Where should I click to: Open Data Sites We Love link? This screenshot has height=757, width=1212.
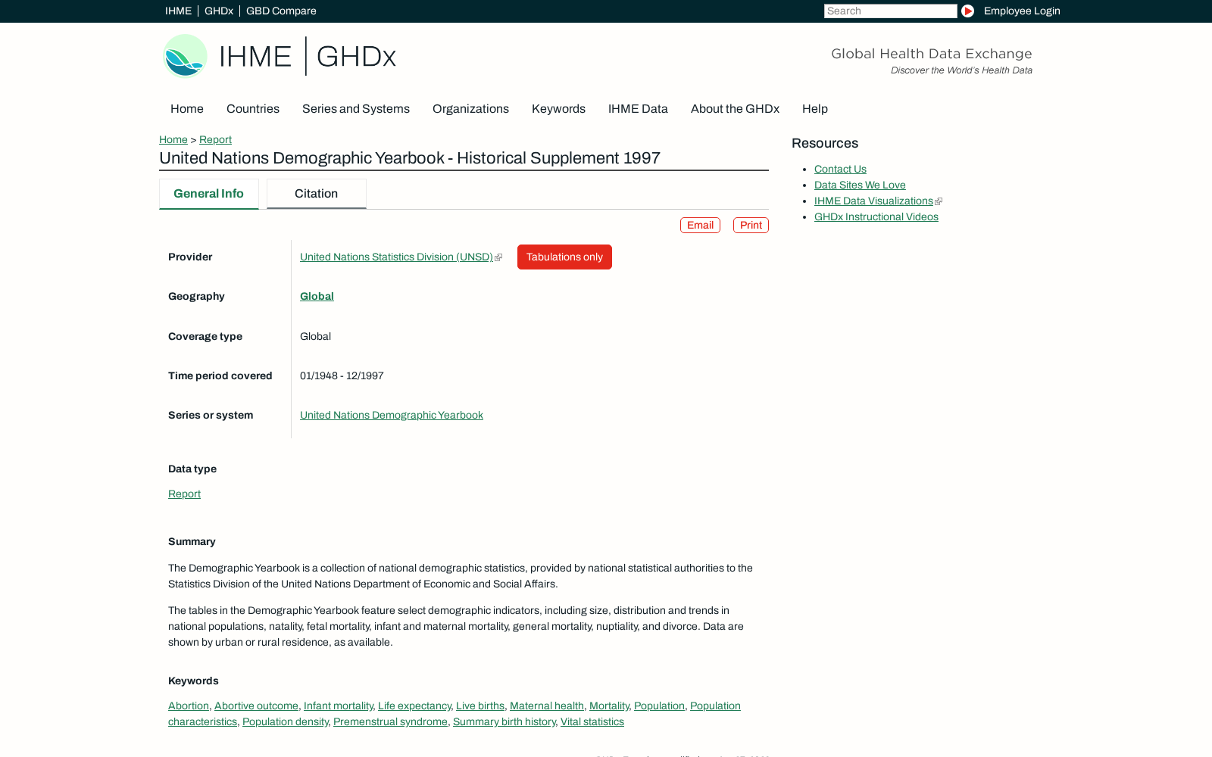(860, 185)
